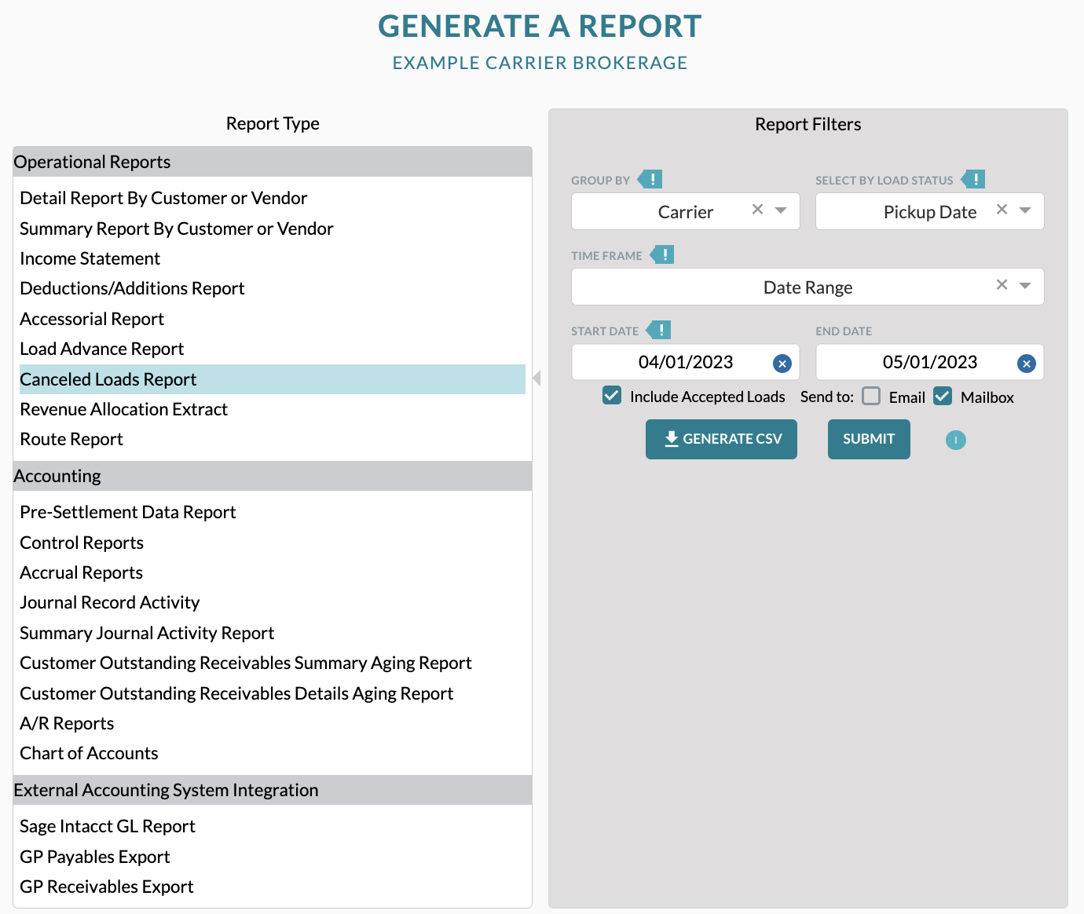Click the SELECT BY LOAD STATUS info icon
Viewport: 1084px width, 914px height.
(x=974, y=179)
